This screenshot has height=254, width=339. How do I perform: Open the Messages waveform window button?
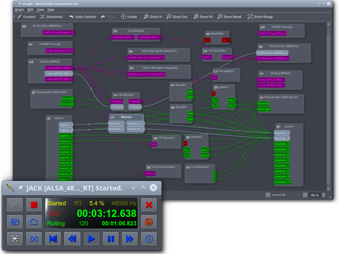click(15, 222)
